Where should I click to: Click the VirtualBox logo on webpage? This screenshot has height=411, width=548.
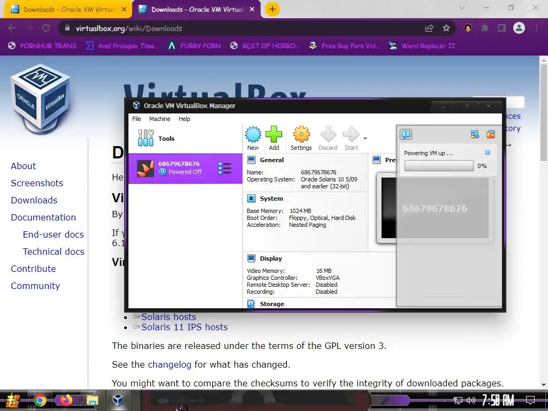(x=41, y=99)
